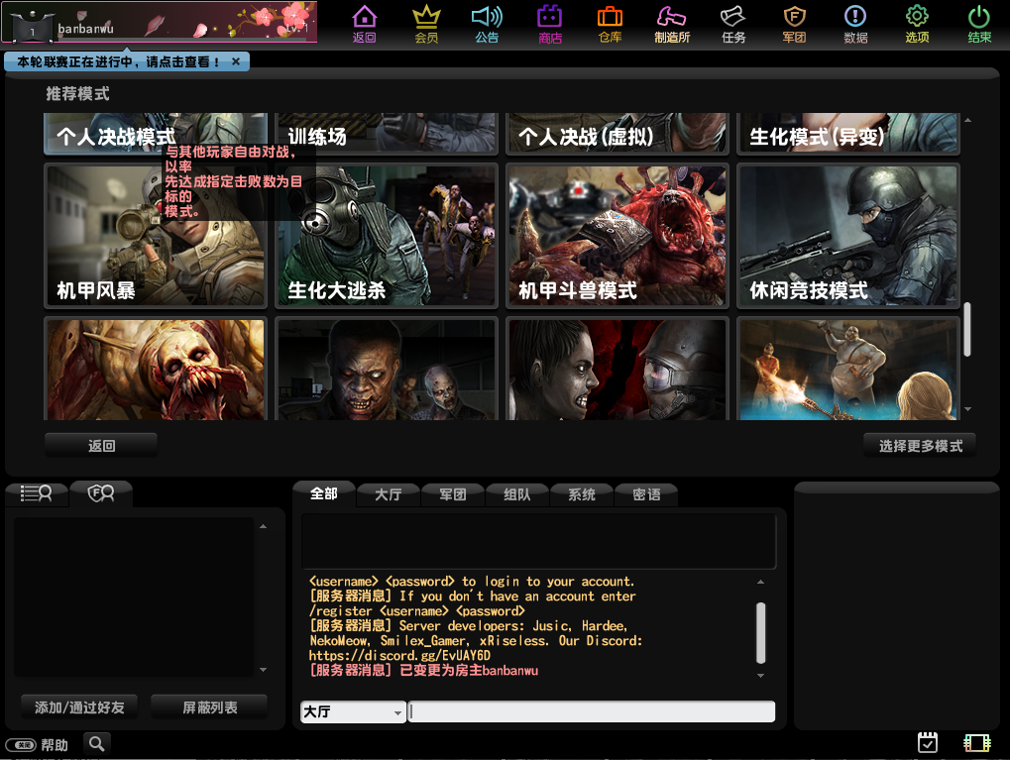Image resolution: width=1010 pixels, height=760 pixels.
Task: Switch to the 军团 chat tab
Action: click(453, 494)
